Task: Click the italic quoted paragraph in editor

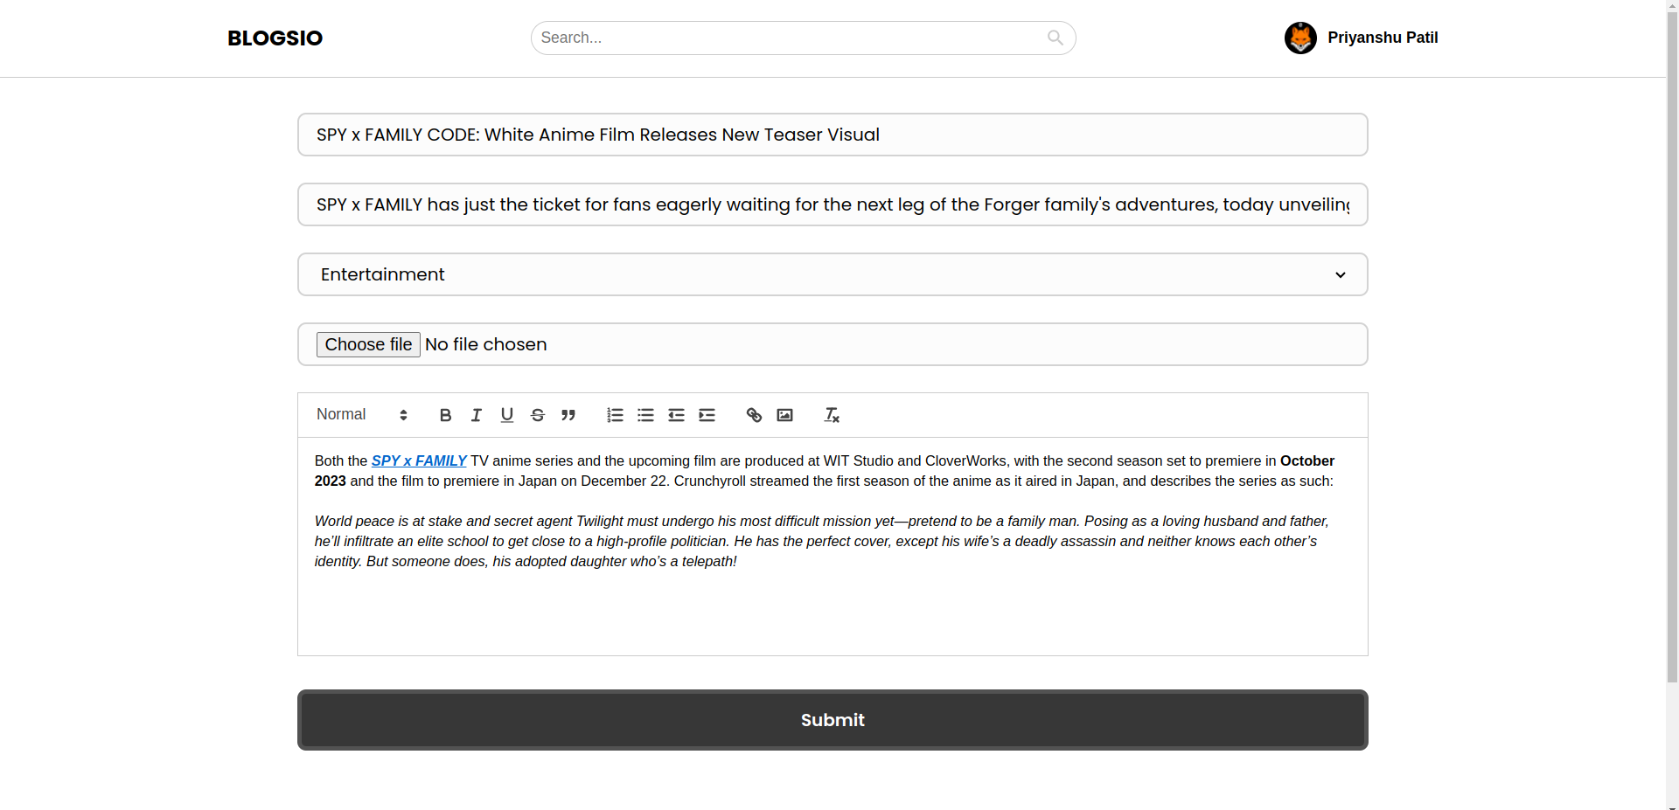Action: (x=822, y=541)
